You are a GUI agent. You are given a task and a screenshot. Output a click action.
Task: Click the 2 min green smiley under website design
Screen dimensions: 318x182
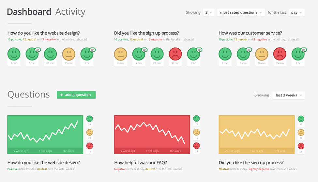[x=14, y=54]
